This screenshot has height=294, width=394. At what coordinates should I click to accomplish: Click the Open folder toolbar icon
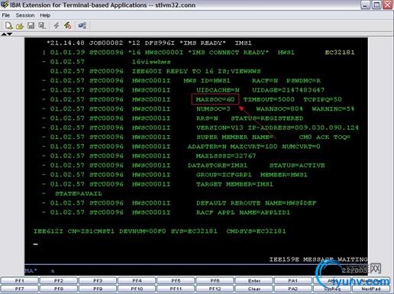tap(20, 26)
